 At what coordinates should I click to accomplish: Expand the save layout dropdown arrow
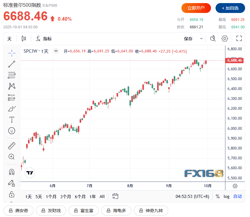pos(201,39)
